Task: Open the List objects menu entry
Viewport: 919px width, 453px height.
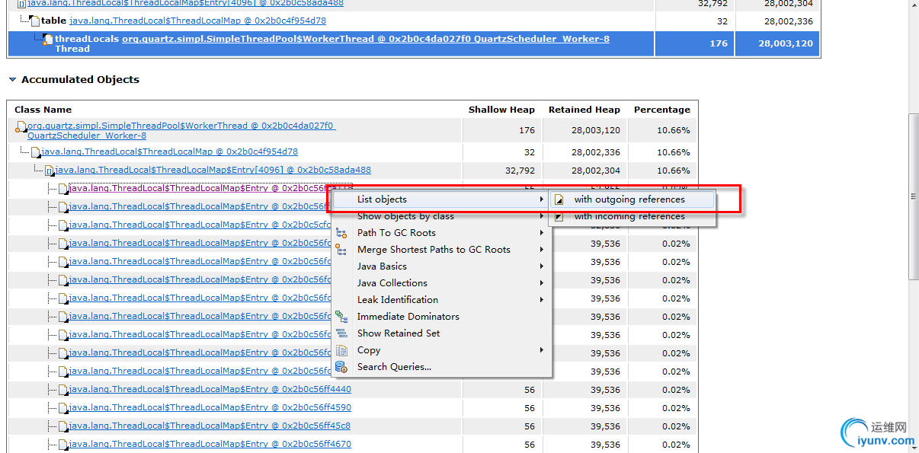Action: [x=440, y=199]
